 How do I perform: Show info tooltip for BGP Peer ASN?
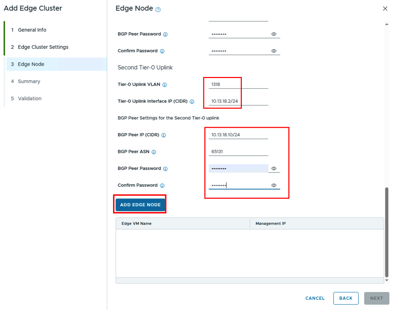[x=154, y=152]
